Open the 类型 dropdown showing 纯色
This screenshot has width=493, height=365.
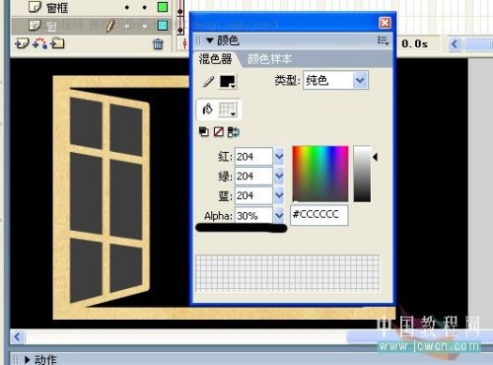pyautogui.click(x=360, y=80)
